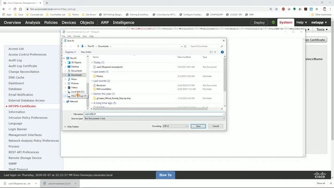Click the refresh icon beside address bar
The height and width of the screenshot is (188, 334).
tap(185, 46)
